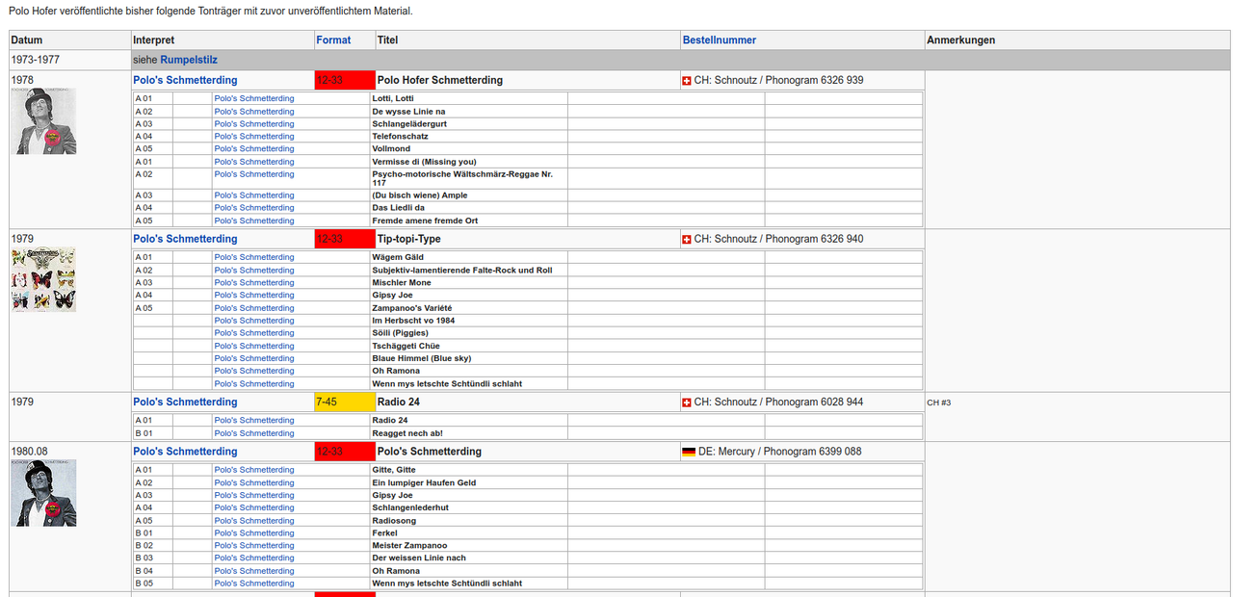Select the album title Tip-topi-Type
Image resolution: width=1233 pixels, height=597 pixels.
click(409, 239)
